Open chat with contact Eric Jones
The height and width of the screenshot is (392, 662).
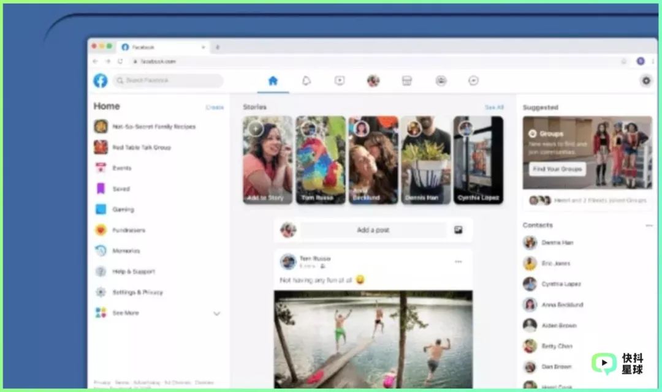[x=547, y=263]
